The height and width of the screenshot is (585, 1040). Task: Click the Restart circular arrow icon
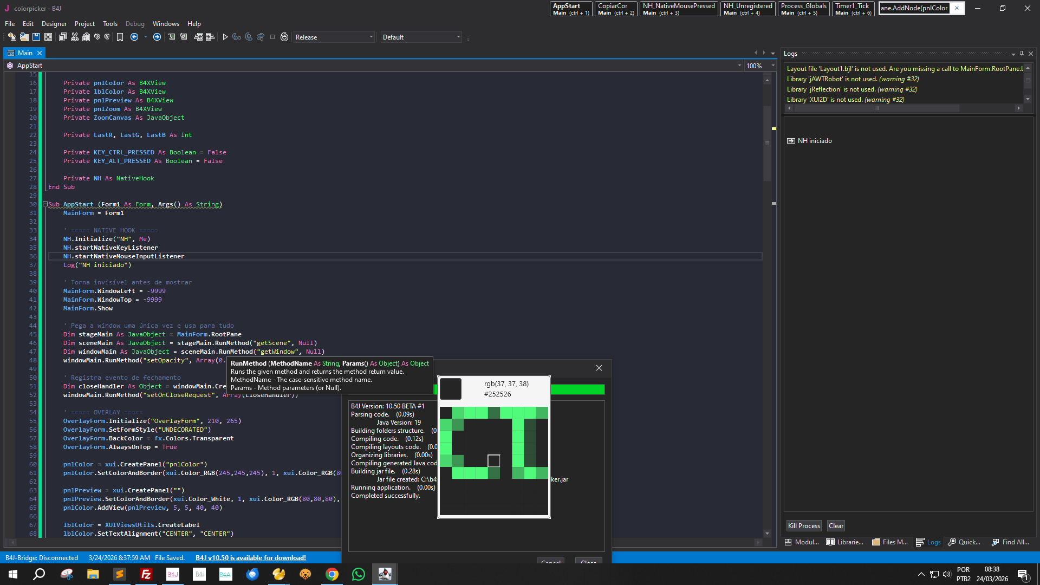pyautogui.click(x=284, y=37)
